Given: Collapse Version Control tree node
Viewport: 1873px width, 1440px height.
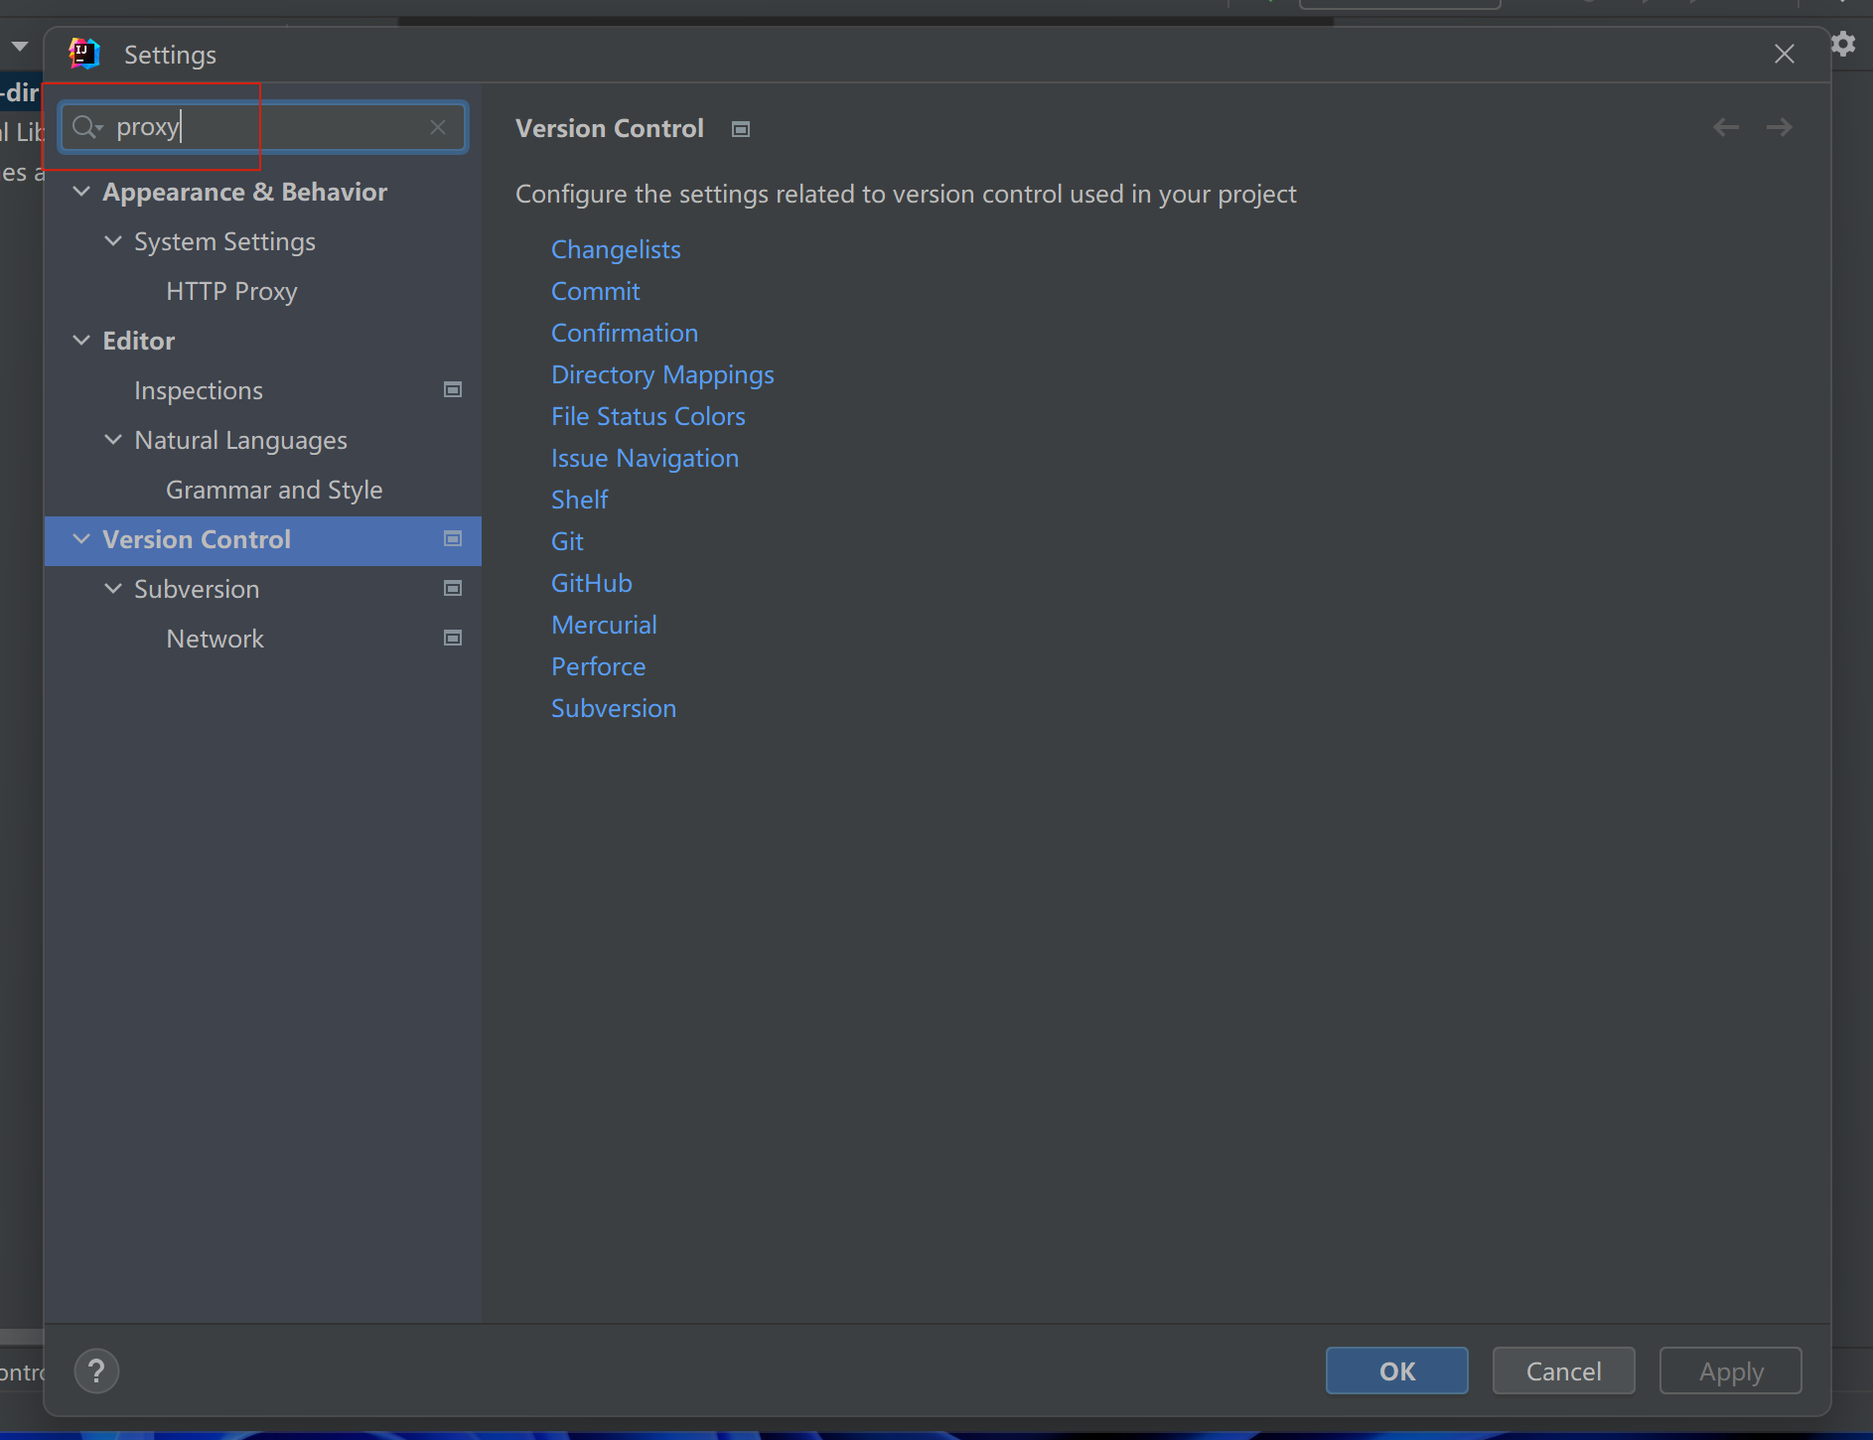Looking at the screenshot, I should [x=81, y=539].
